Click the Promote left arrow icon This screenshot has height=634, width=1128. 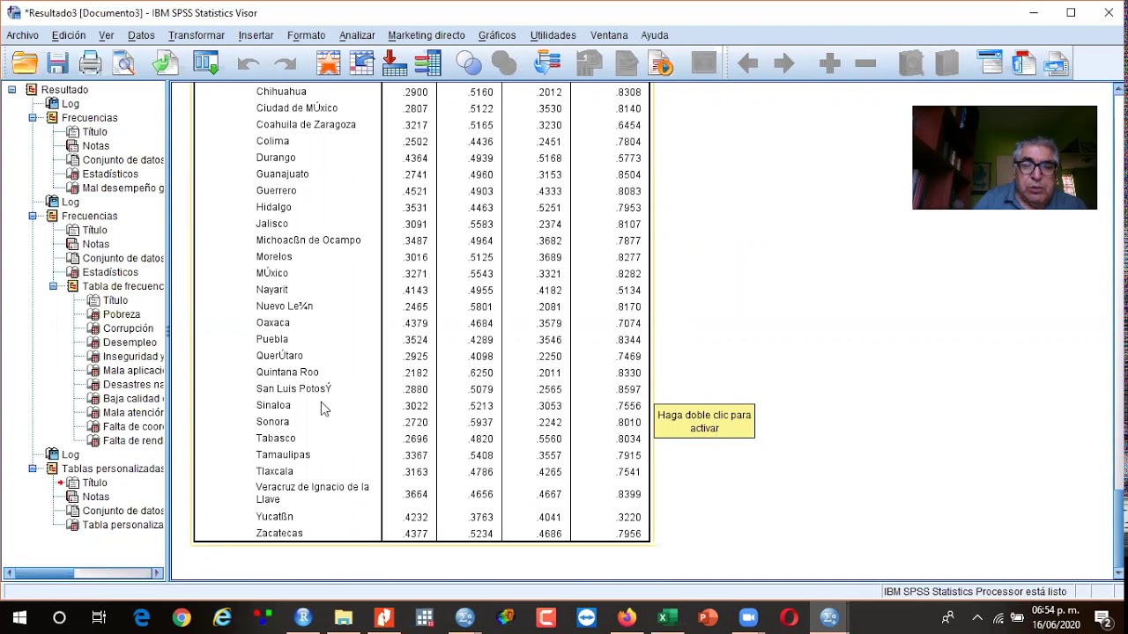coord(747,63)
